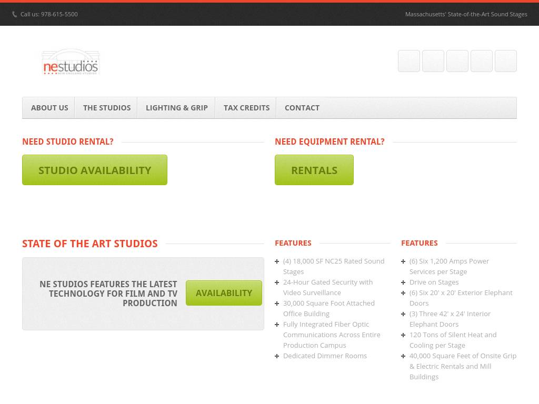Image resolution: width=539 pixels, height=404 pixels.
Task: Navigate to the Contact page
Action: click(x=302, y=108)
